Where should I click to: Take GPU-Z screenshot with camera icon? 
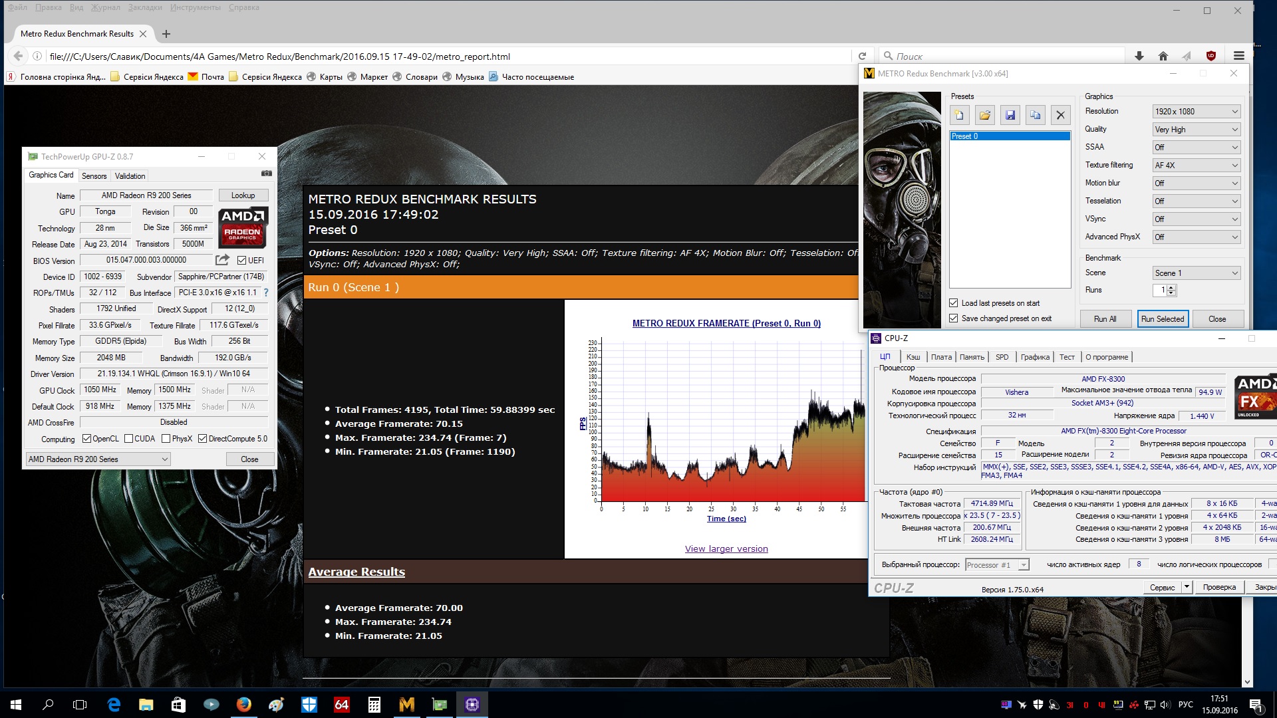tap(266, 174)
